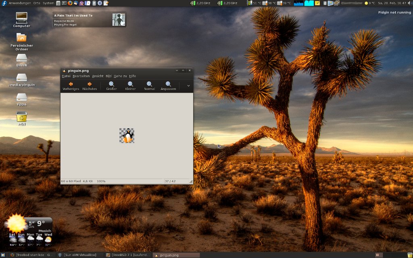Open the Ansicht menu
This screenshot has width=413, height=258.
click(98, 76)
